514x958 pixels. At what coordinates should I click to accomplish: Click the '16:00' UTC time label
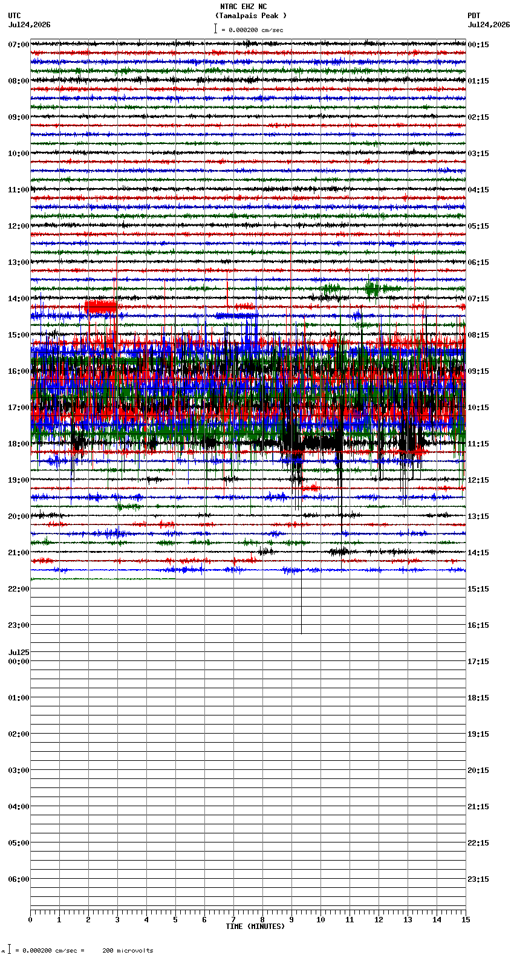click(x=19, y=371)
